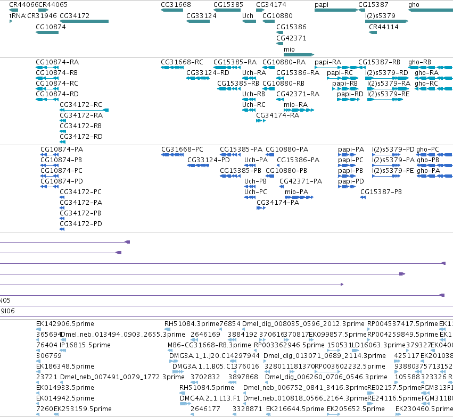Viewport: 453px width, 417px height.
Task: Select transcript CG10874-RD
Action: coord(57,94)
